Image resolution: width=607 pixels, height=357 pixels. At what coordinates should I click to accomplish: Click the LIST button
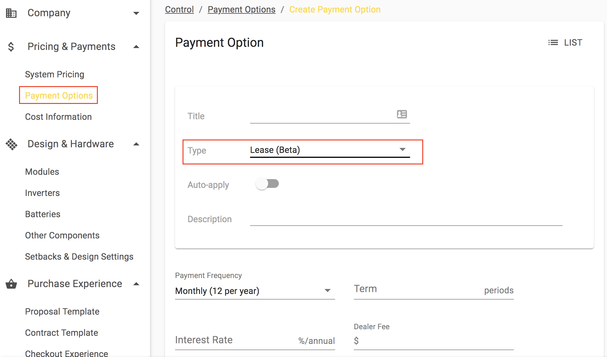[x=565, y=42]
